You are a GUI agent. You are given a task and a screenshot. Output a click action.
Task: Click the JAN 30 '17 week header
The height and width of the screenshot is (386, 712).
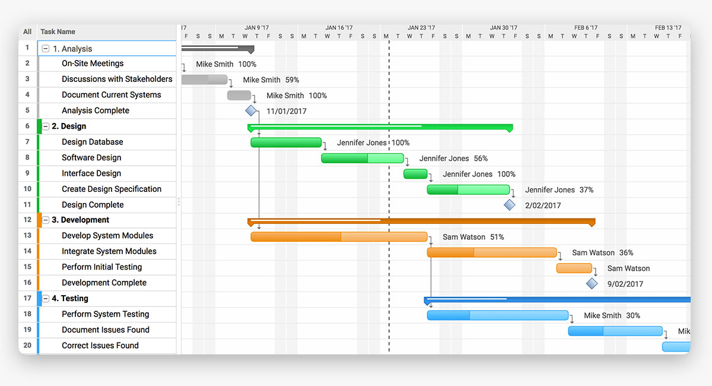pyautogui.click(x=504, y=28)
